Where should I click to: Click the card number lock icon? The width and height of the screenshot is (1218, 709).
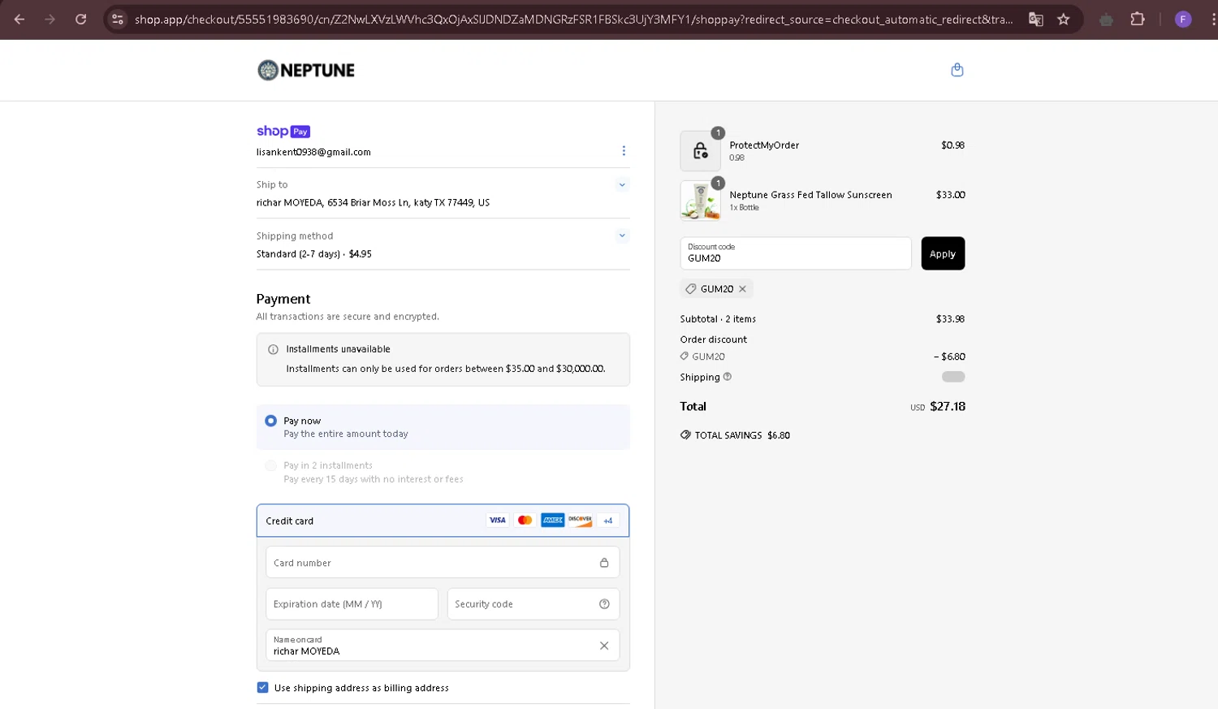click(604, 563)
